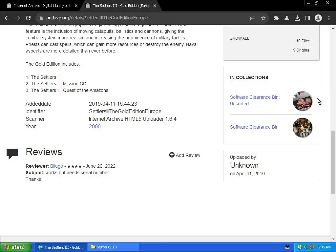Viewport: 336px width, 252px height.
Task: Open the share page icon in address bar
Action: pos(253,18)
